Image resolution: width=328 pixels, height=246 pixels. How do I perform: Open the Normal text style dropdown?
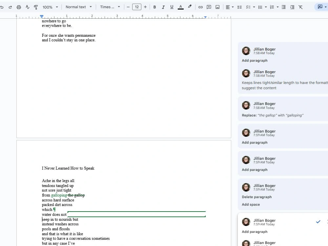(x=79, y=7)
